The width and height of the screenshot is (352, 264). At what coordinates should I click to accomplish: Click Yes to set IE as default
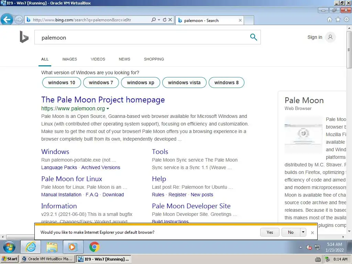point(269,232)
